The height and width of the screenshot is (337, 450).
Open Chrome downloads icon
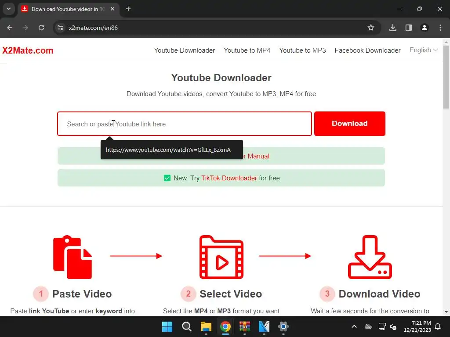pyautogui.click(x=393, y=28)
